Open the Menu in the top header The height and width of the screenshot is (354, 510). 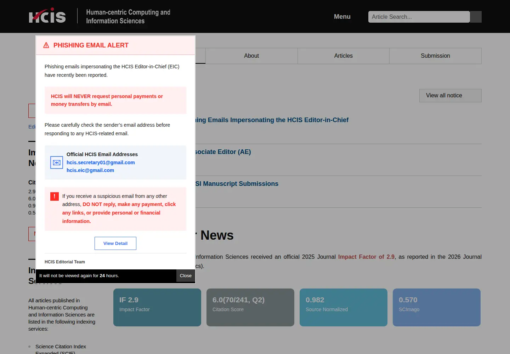tap(342, 17)
